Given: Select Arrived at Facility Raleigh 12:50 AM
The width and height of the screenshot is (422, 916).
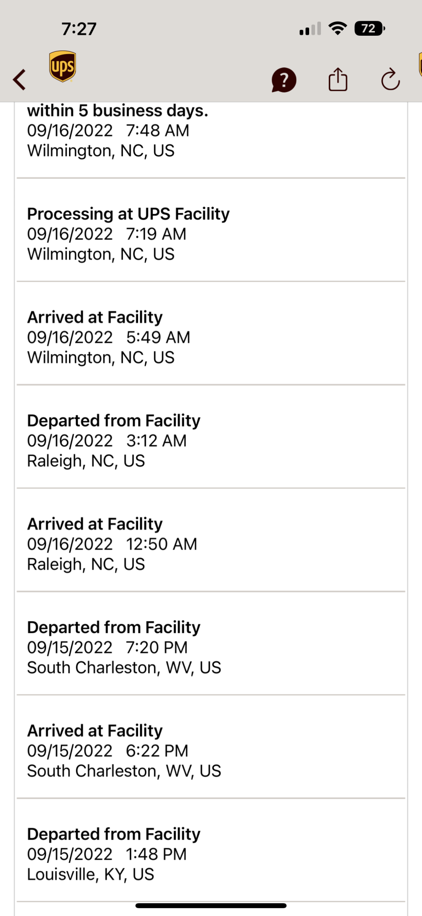Looking at the screenshot, I should tap(211, 544).
